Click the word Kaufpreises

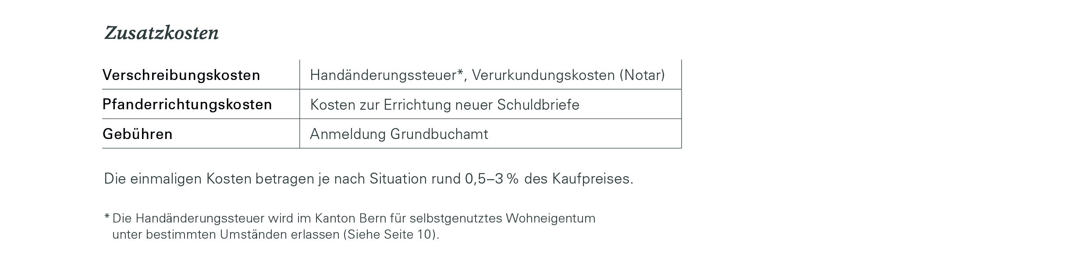(593, 179)
